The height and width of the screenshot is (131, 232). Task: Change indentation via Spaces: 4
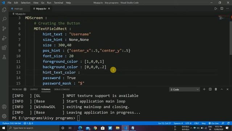tap(178, 123)
